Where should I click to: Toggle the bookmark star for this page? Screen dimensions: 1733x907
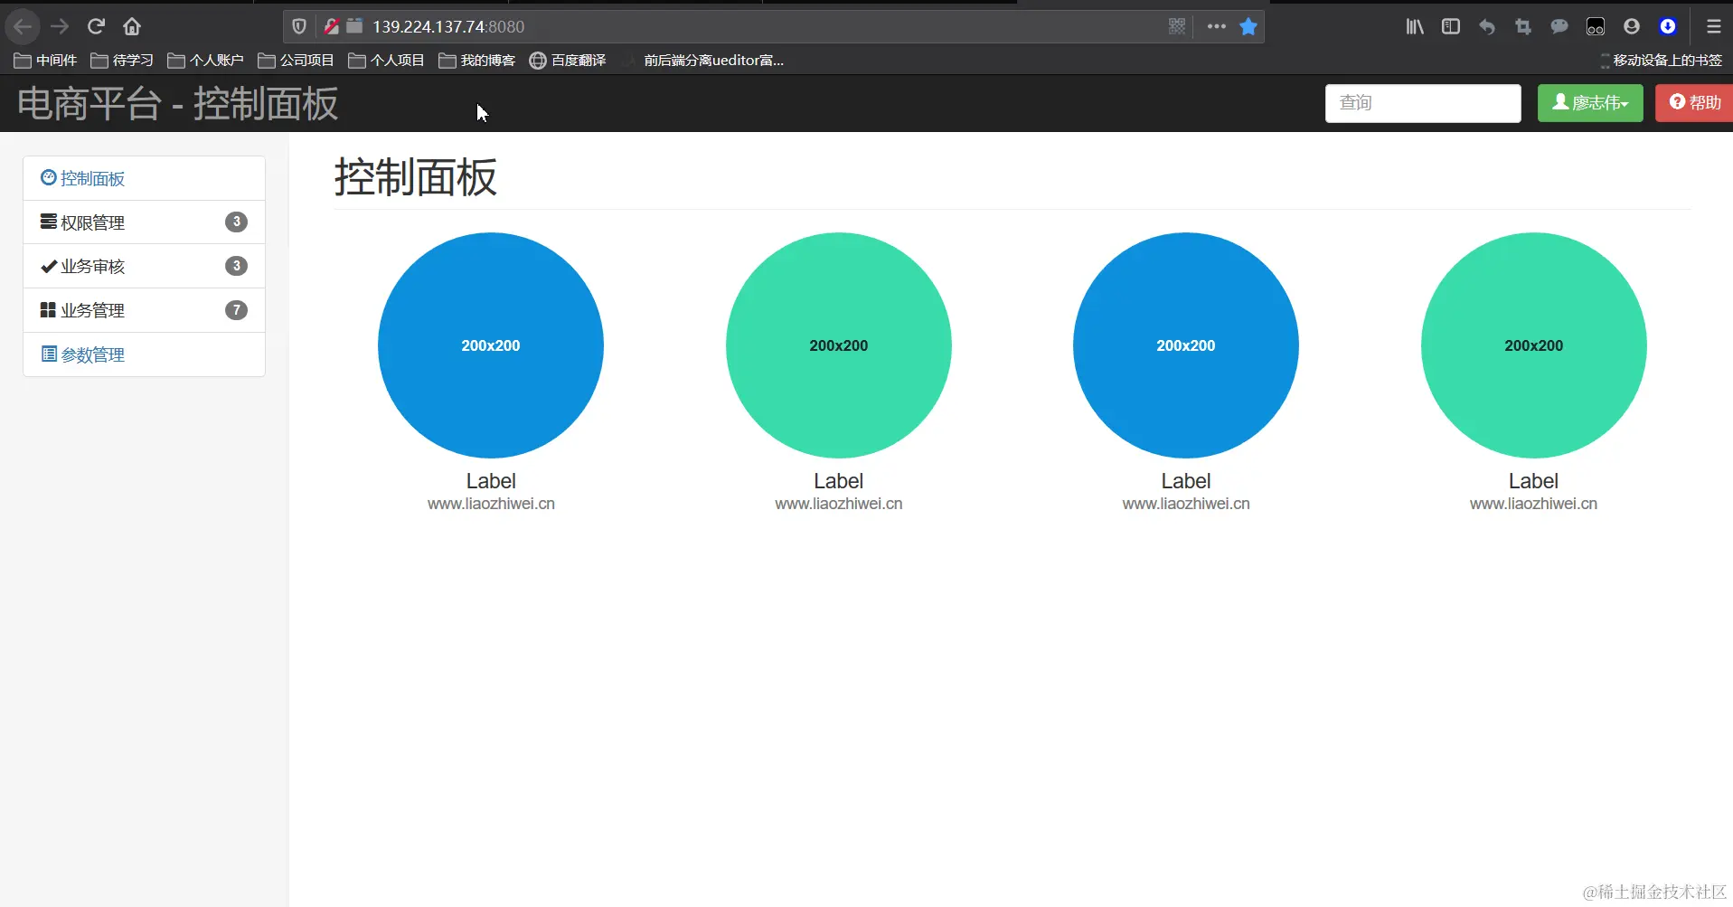point(1248,27)
